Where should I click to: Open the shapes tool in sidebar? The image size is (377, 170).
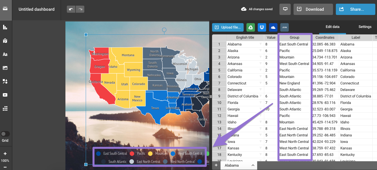click(x=5, y=81)
